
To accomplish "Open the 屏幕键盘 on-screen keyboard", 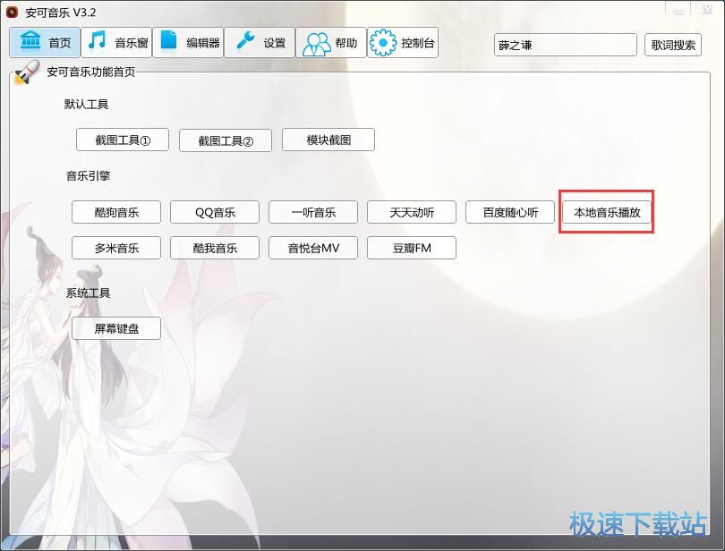I will tap(116, 328).
